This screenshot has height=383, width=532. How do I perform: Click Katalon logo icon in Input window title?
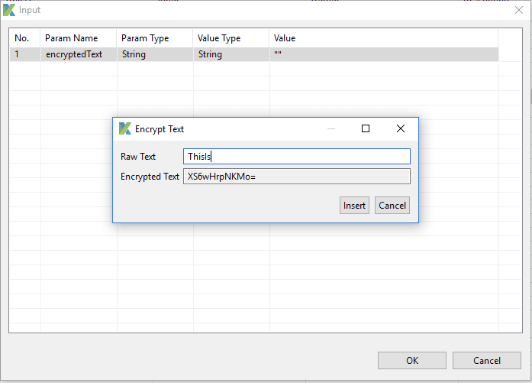pyautogui.click(x=9, y=10)
